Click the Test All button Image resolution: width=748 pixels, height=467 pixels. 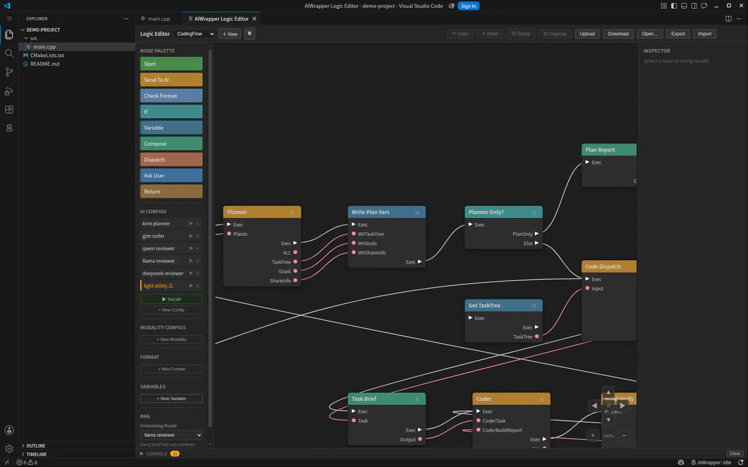click(171, 299)
